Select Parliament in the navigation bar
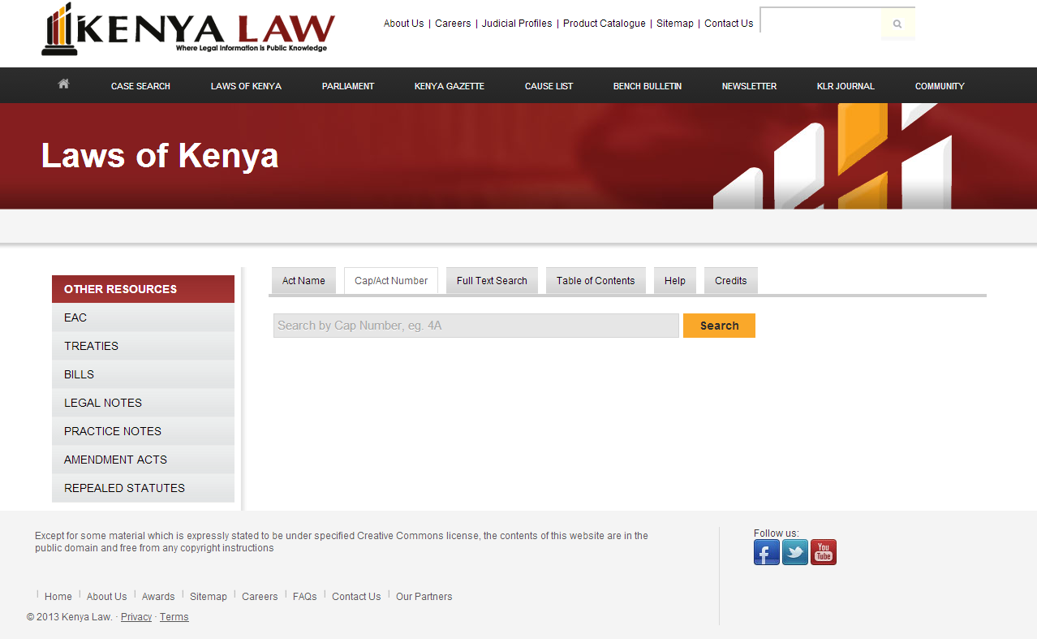This screenshot has width=1037, height=639. [348, 86]
